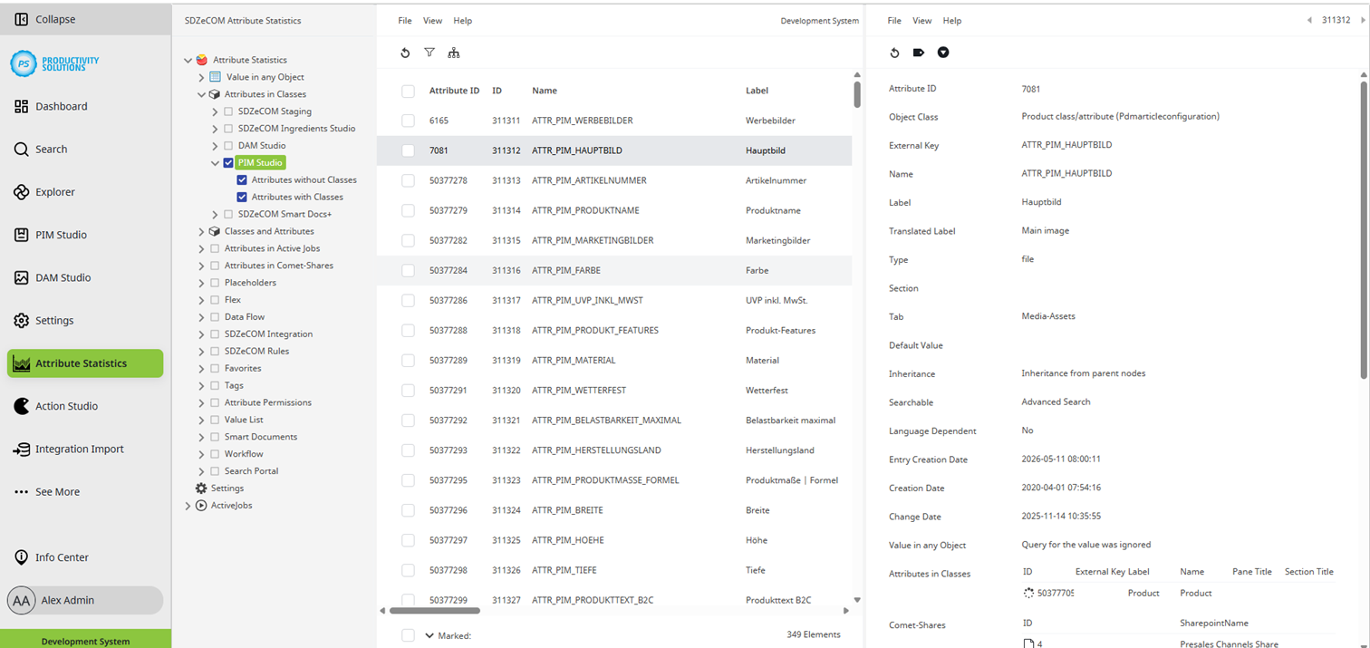
Task: Click the Attribute Statistics root tree icon
Action: 201,60
